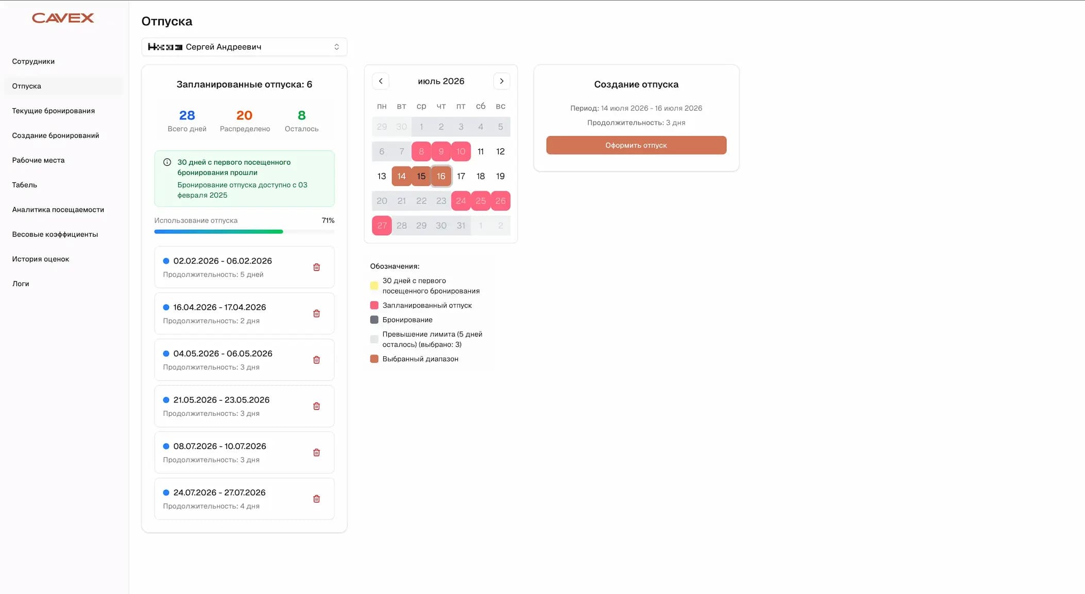The width and height of the screenshot is (1085, 594).
Task: Select July 18 in the calendar
Action: click(x=480, y=176)
